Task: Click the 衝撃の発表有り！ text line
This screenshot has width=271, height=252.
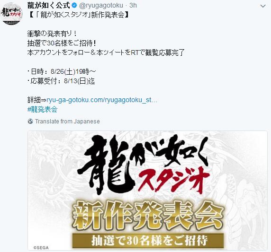Action: [x=52, y=34]
